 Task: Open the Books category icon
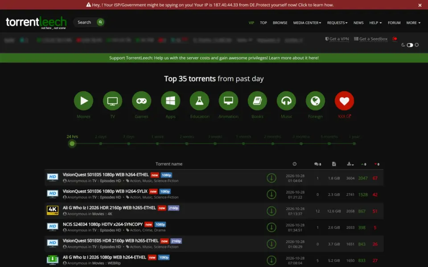(257, 101)
